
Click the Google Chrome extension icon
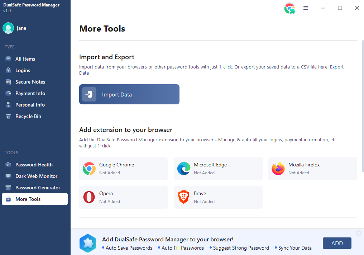pyautogui.click(x=89, y=169)
